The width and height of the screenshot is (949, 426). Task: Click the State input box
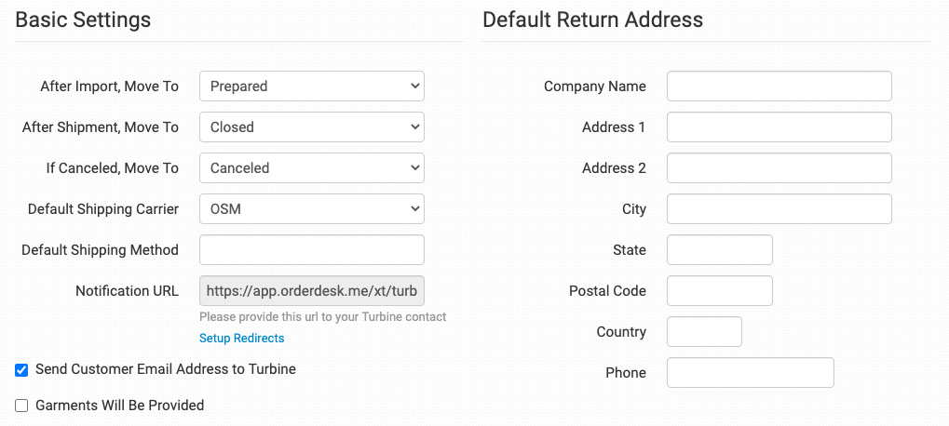(x=720, y=250)
